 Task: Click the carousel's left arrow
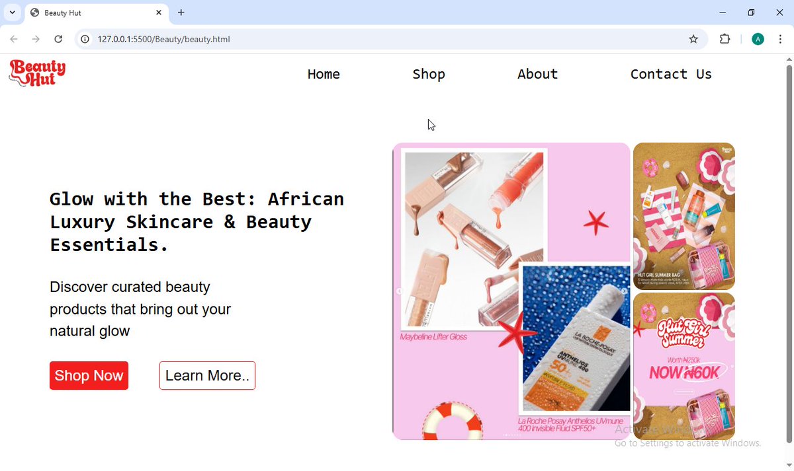pyautogui.click(x=399, y=291)
